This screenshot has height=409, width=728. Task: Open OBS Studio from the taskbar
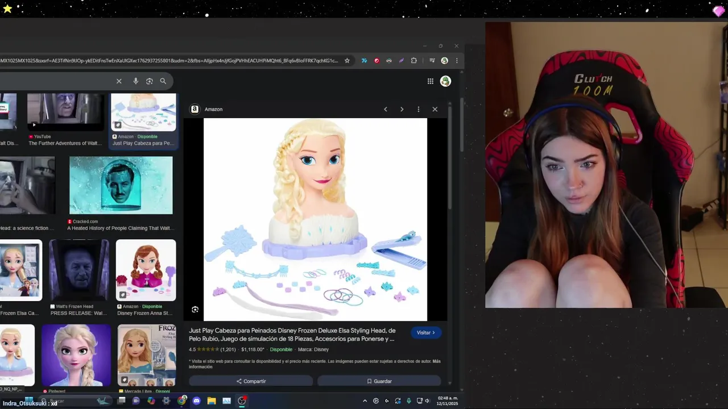coord(242,400)
